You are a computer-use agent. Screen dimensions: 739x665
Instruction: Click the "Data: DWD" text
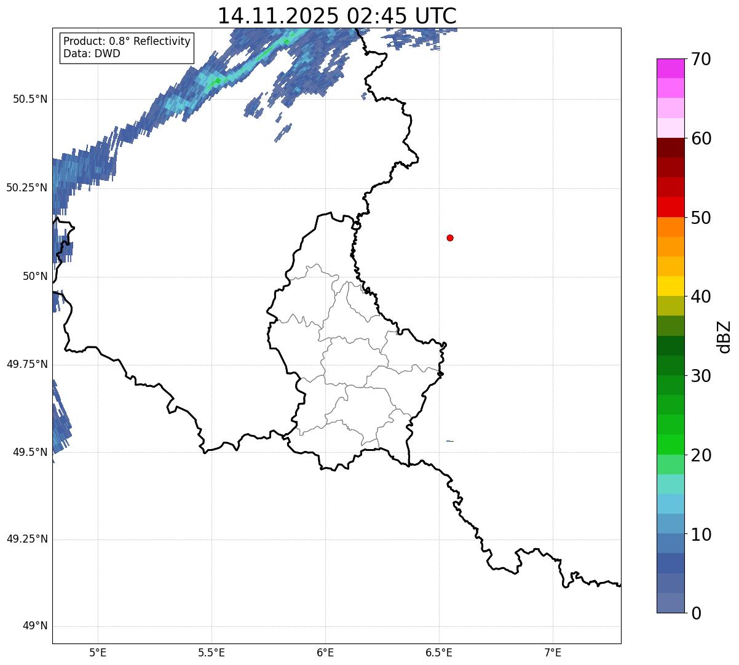coord(92,54)
